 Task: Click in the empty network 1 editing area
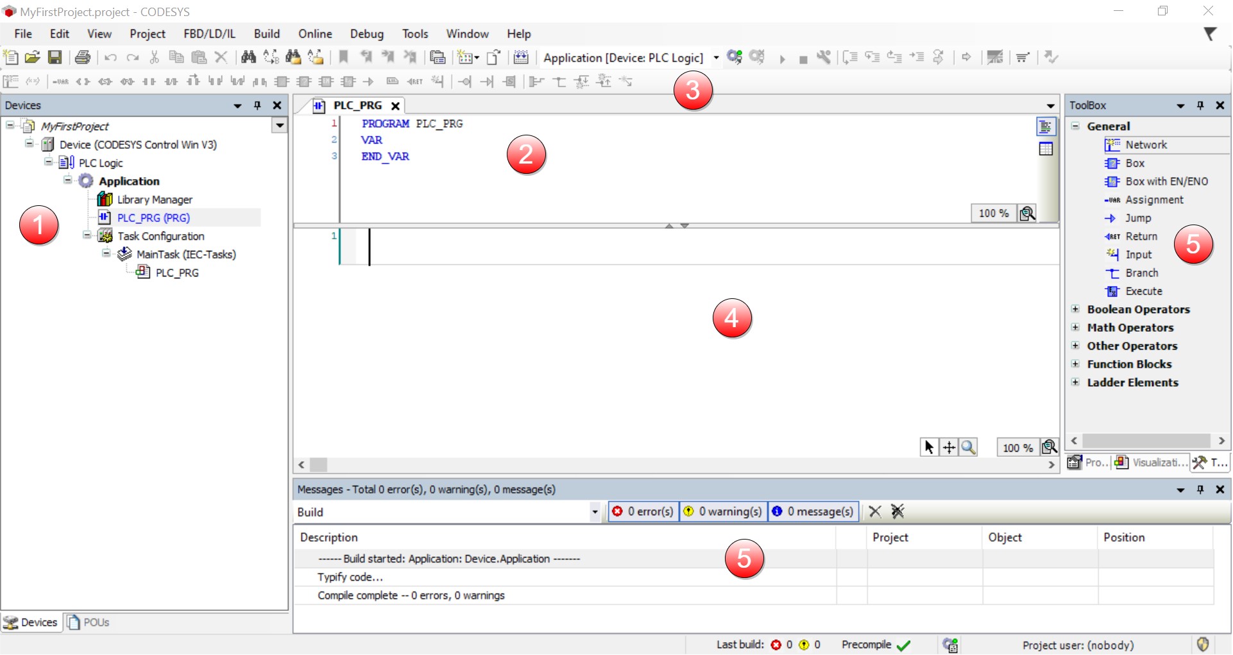642,247
